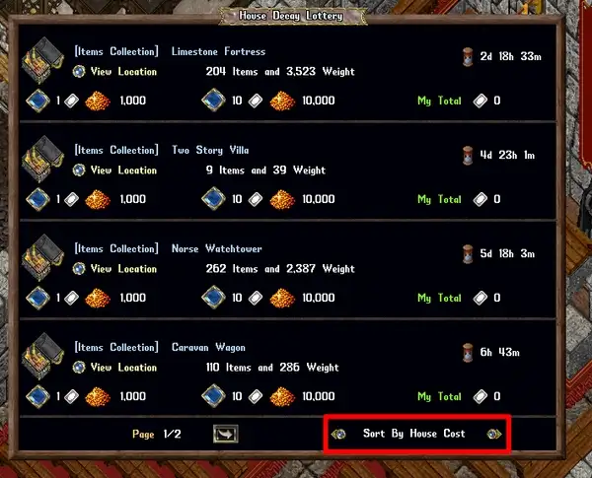592x478 pixels.
Task: Click the Limestone Fortress chest icon
Action: coord(42,60)
